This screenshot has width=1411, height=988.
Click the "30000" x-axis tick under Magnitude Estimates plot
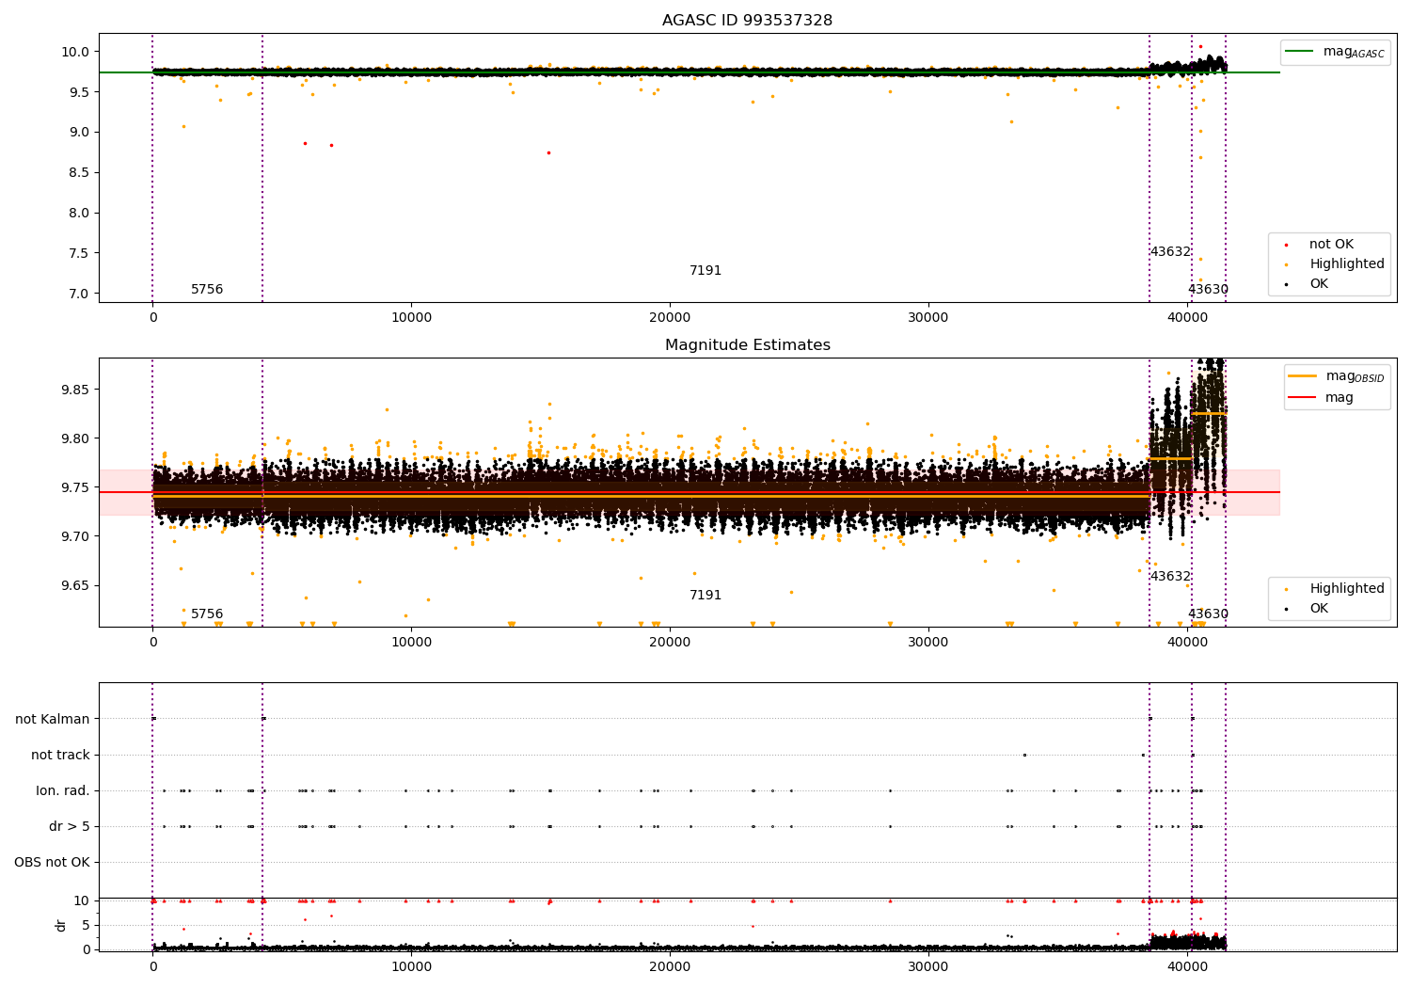(928, 643)
